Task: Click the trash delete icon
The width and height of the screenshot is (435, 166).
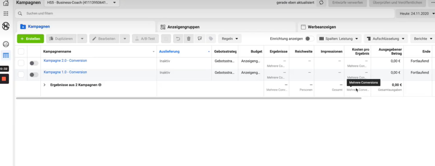Action: pyautogui.click(x=188, y=39)
